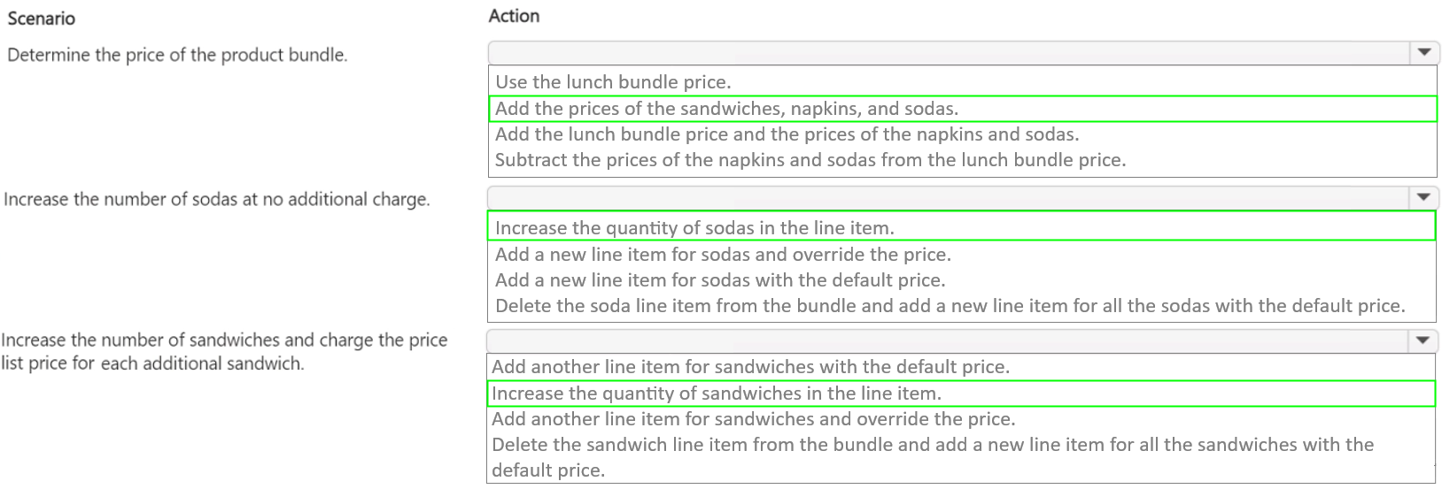Click the soda scenario combo box field

pos(948,197)
